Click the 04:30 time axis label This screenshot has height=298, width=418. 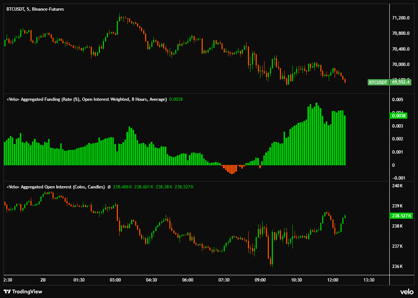151,280
